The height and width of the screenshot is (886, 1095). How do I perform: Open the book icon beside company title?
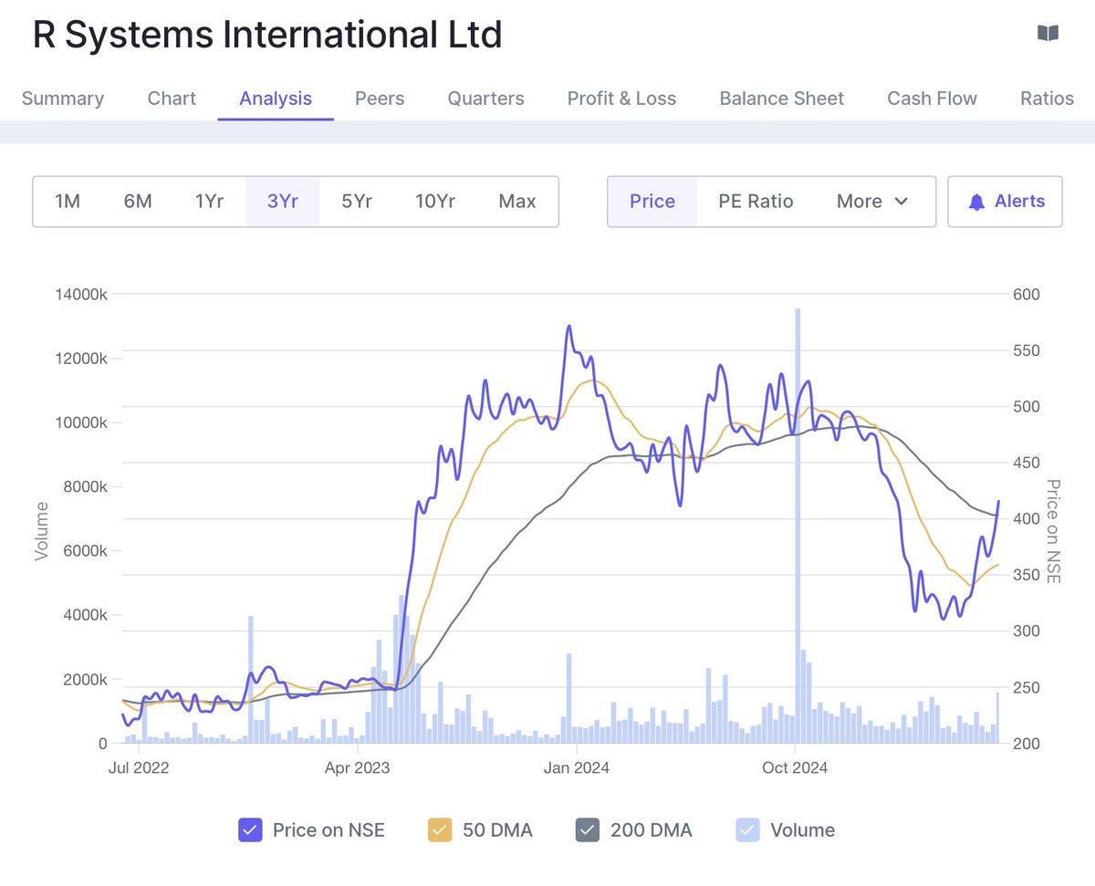coord(1048,34)
